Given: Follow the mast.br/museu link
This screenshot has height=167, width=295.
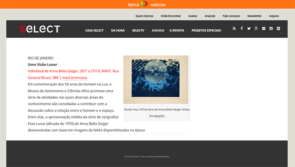Looking at the screenshot, I should 74,78.
